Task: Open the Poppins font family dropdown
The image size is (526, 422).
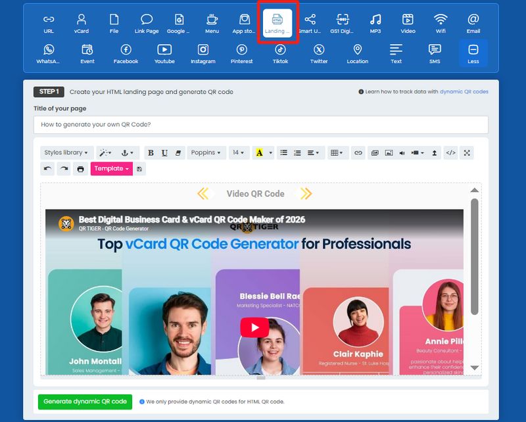Action: tap(206, 152)
